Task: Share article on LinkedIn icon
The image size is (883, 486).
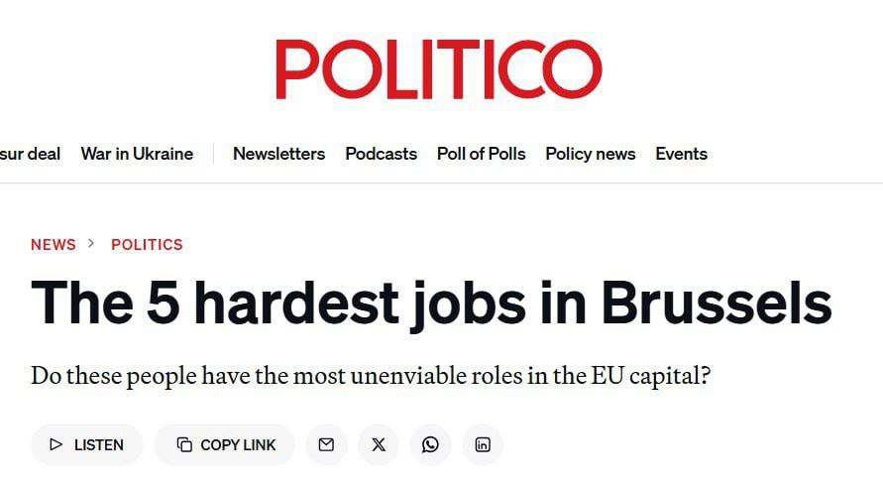Action: tap(483, 444)
